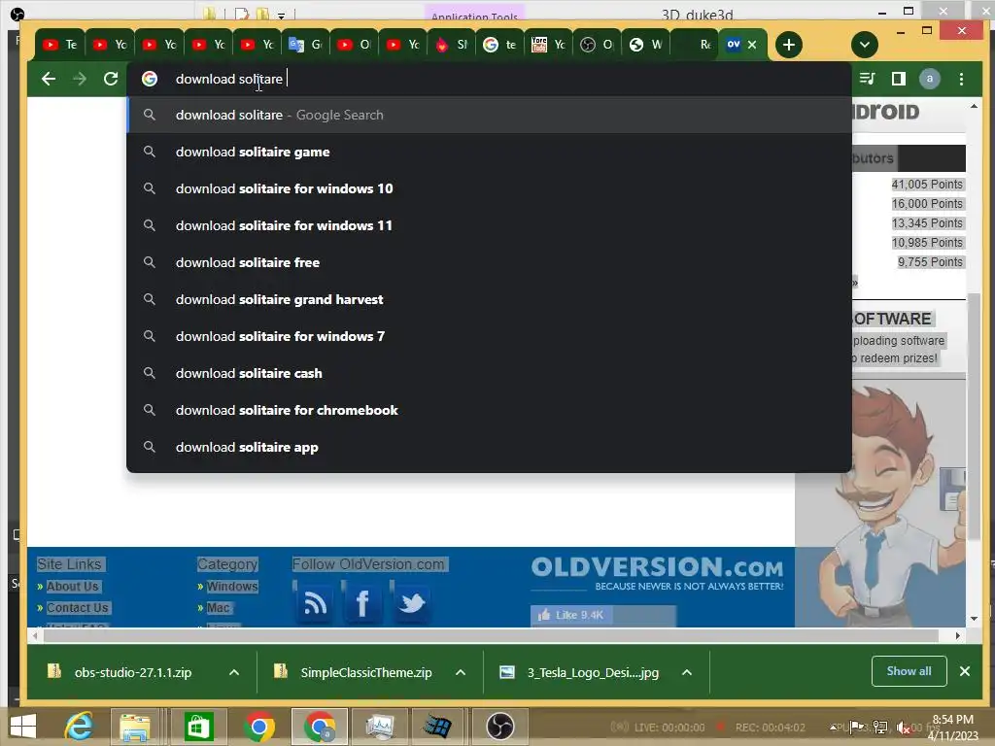The height and width of the screenshot is (746, 995).
Task: Open downloaded 3_Tesla_Logo_Desi....jpg file
Action: pyautogui.click(x=579, y=672)
